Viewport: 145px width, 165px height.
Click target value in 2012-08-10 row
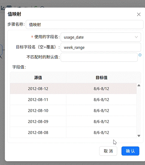click(x=101, y=111)
